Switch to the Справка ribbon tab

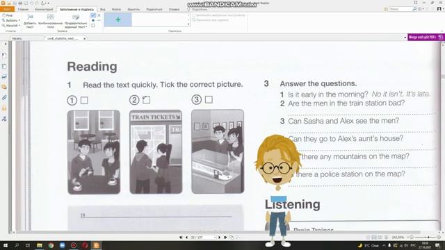pyautogui.click(x=174, y=9)
